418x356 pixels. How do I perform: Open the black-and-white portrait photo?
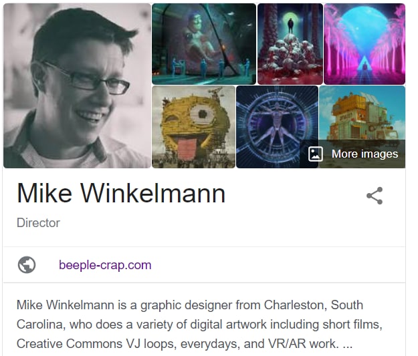pyautogui.click(x=77, y=85)
